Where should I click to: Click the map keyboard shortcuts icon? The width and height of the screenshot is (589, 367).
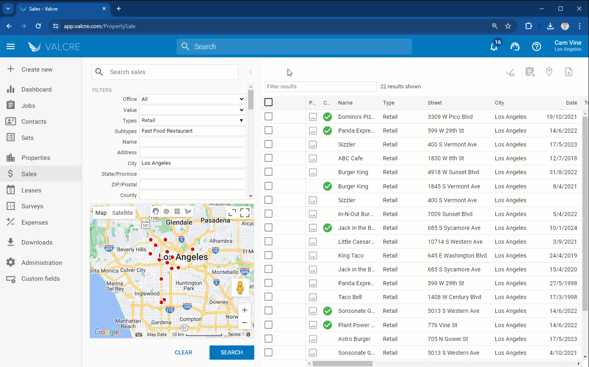point(139,334)
